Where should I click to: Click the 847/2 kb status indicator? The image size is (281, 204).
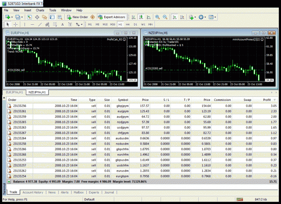(x=261, y=199)
